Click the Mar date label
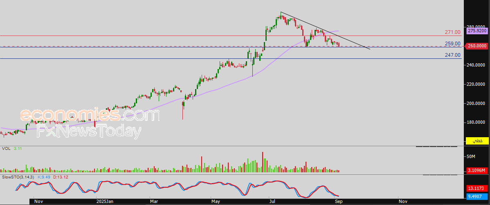 point(154,202)
